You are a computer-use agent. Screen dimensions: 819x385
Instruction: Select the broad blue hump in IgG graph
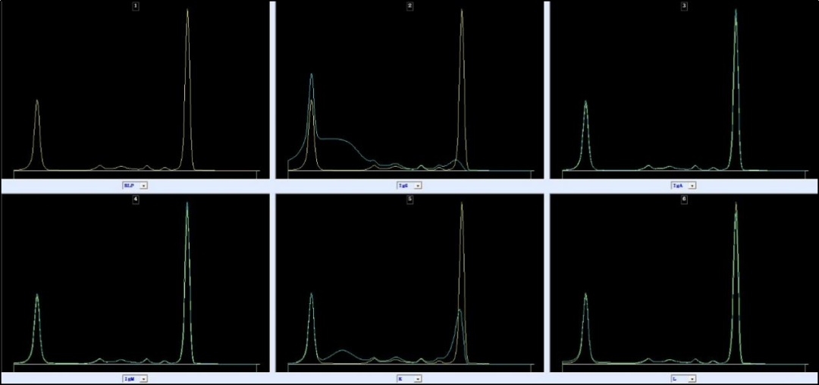(x=341, y=141)
